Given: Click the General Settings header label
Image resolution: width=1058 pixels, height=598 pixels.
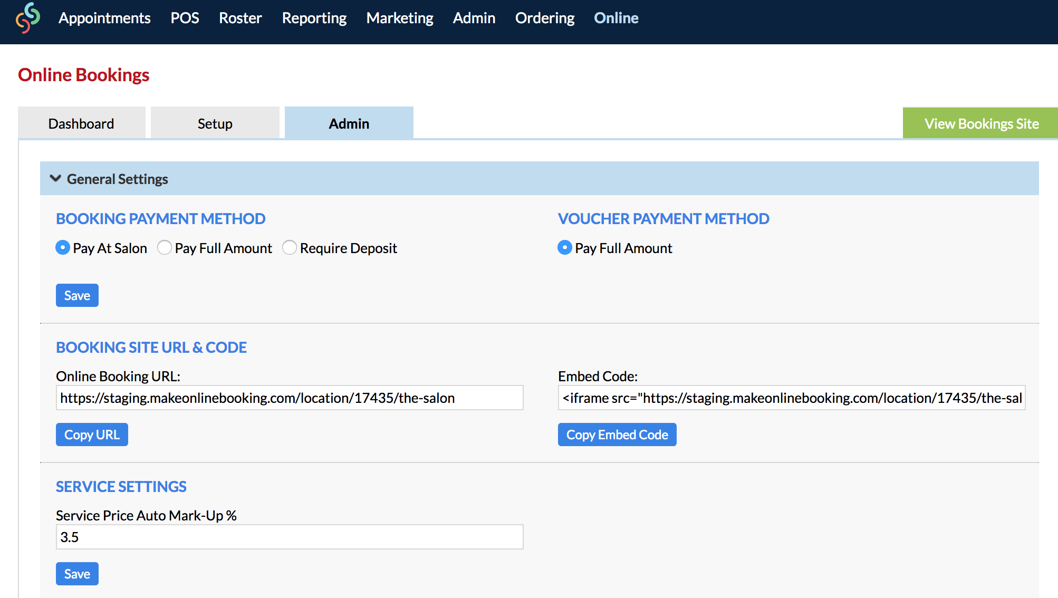Looking at the screenshot, I should [117, 179].
